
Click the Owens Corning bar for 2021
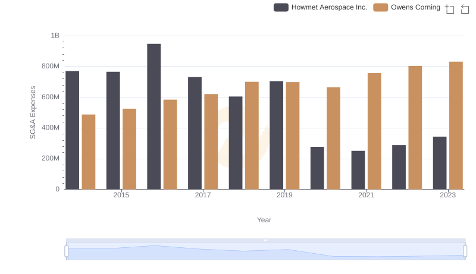[x=374, y=131]
